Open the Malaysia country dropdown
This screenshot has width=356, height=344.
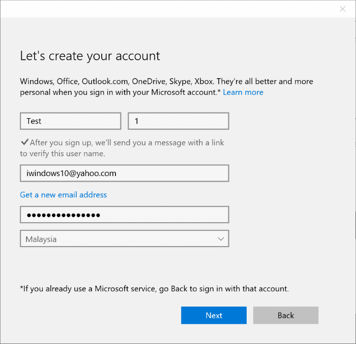click(x=125, y=238)
